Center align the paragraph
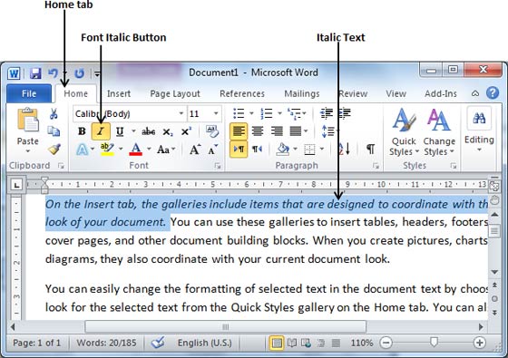This screenshot has height=358, width=508. tap(258, 131)
